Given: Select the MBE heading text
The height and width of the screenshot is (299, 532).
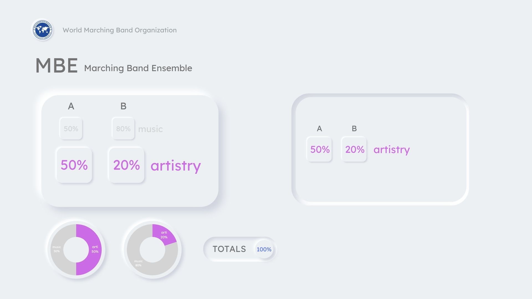Looking at the screenshot, I should click(57, 66).
